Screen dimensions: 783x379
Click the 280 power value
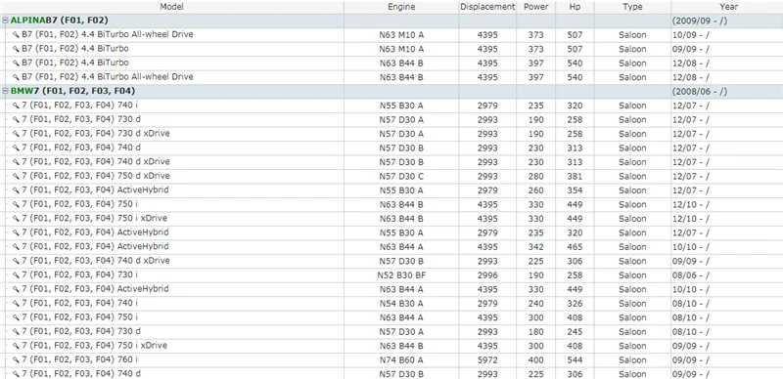pos(535,177)
